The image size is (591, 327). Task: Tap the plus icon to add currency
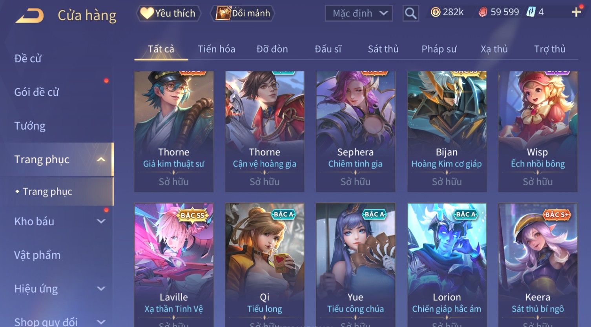coord(576,13)
